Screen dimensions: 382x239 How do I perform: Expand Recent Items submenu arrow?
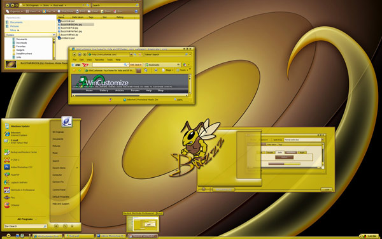click(x=77, y=168)
